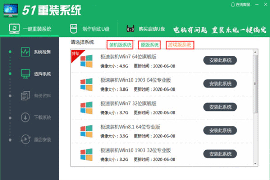Click Windows logo of Win7 64位旗舰版
Screen dimensions: 270x180
coord(86,61)
